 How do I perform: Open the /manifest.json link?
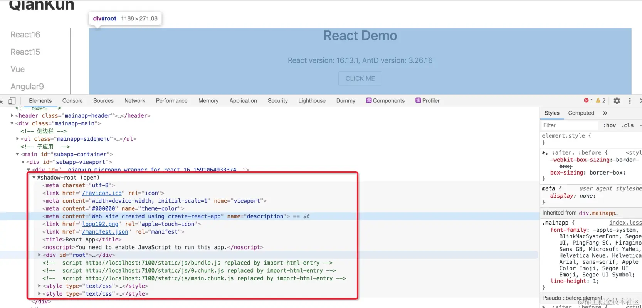point(105,232)
